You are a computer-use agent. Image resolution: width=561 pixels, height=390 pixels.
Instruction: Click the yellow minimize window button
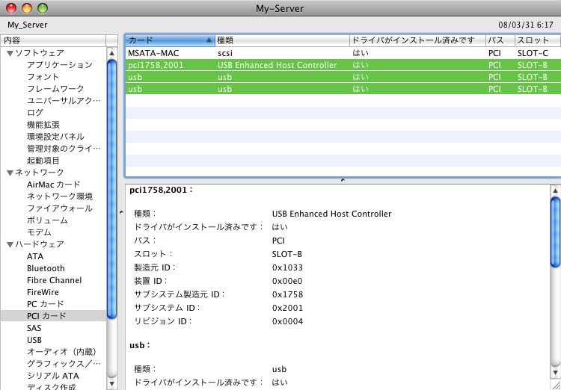[x=27, y=8]
